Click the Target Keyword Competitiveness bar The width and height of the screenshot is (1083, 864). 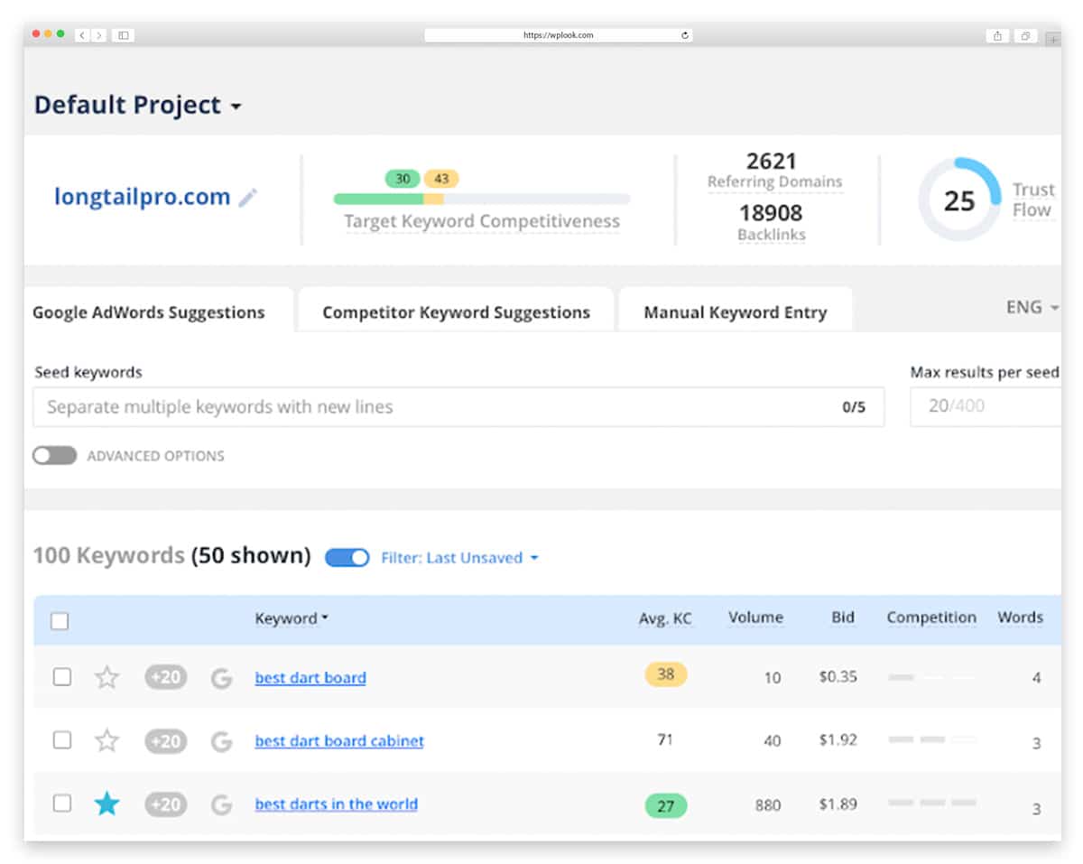pos(482,199)
